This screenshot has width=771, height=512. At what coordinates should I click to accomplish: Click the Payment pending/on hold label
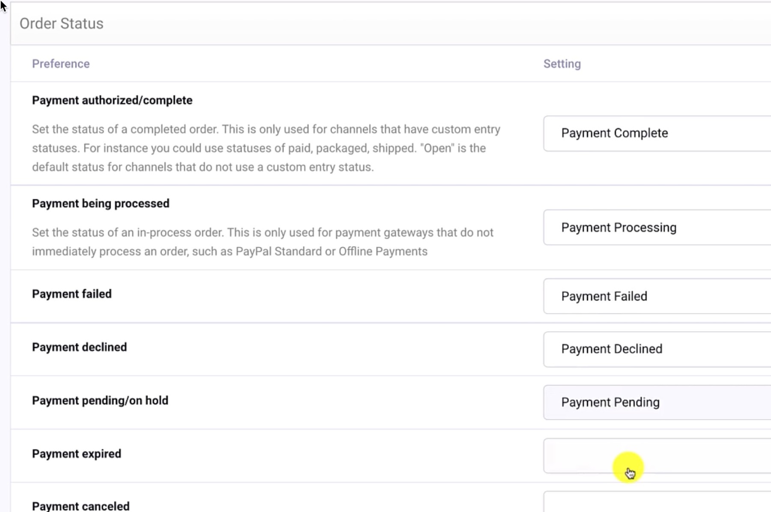100,401
